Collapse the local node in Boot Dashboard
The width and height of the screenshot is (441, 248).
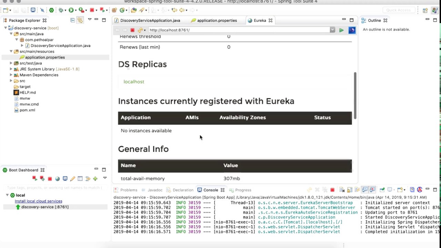click(x=7, y=195)
